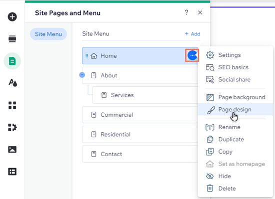This screenshot has width=275, height=199.
Task: Click the house icon in Home row
Action: tap(94, 56)
